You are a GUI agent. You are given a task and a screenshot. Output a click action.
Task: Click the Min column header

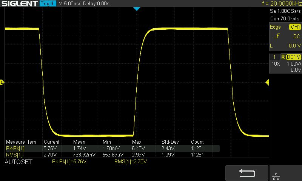107,142
